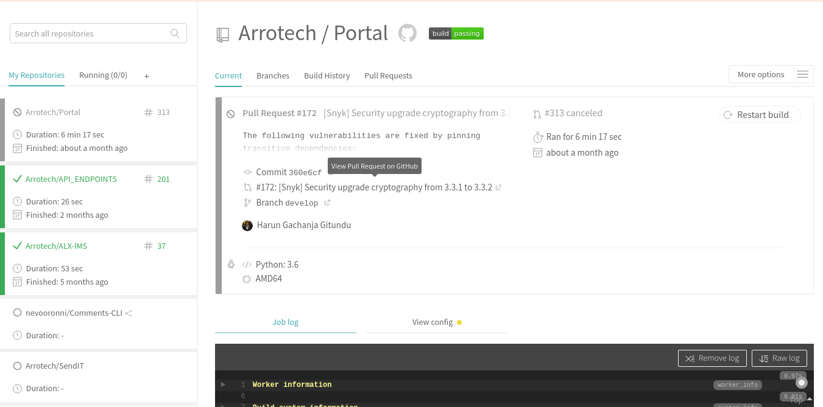Click the stopwatch icon near Ran for
The width and height of the screenshot is (823, 407).
pos(537,137)
